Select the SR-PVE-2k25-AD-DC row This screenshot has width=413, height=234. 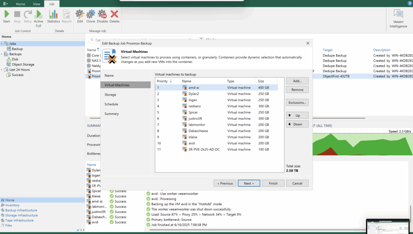216,150
